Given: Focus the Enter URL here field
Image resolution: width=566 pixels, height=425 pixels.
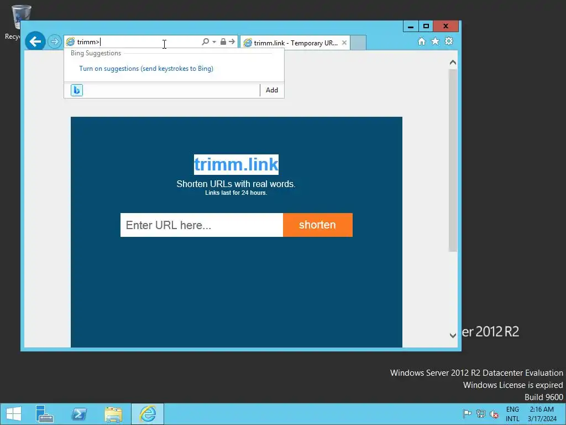Looking at the screenshot, I should coord(201,225).
